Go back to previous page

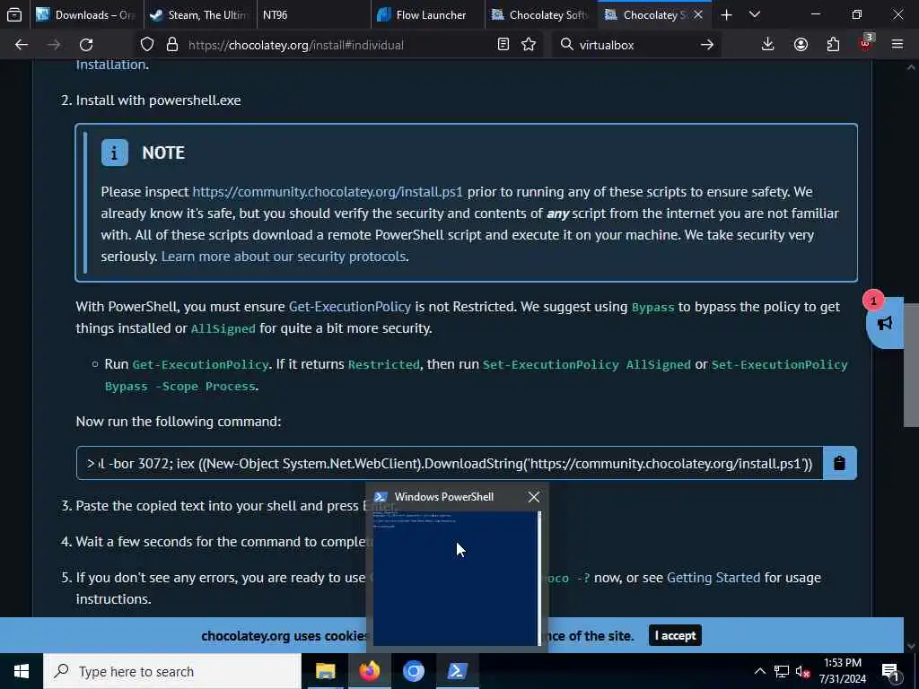click(22, 45)
